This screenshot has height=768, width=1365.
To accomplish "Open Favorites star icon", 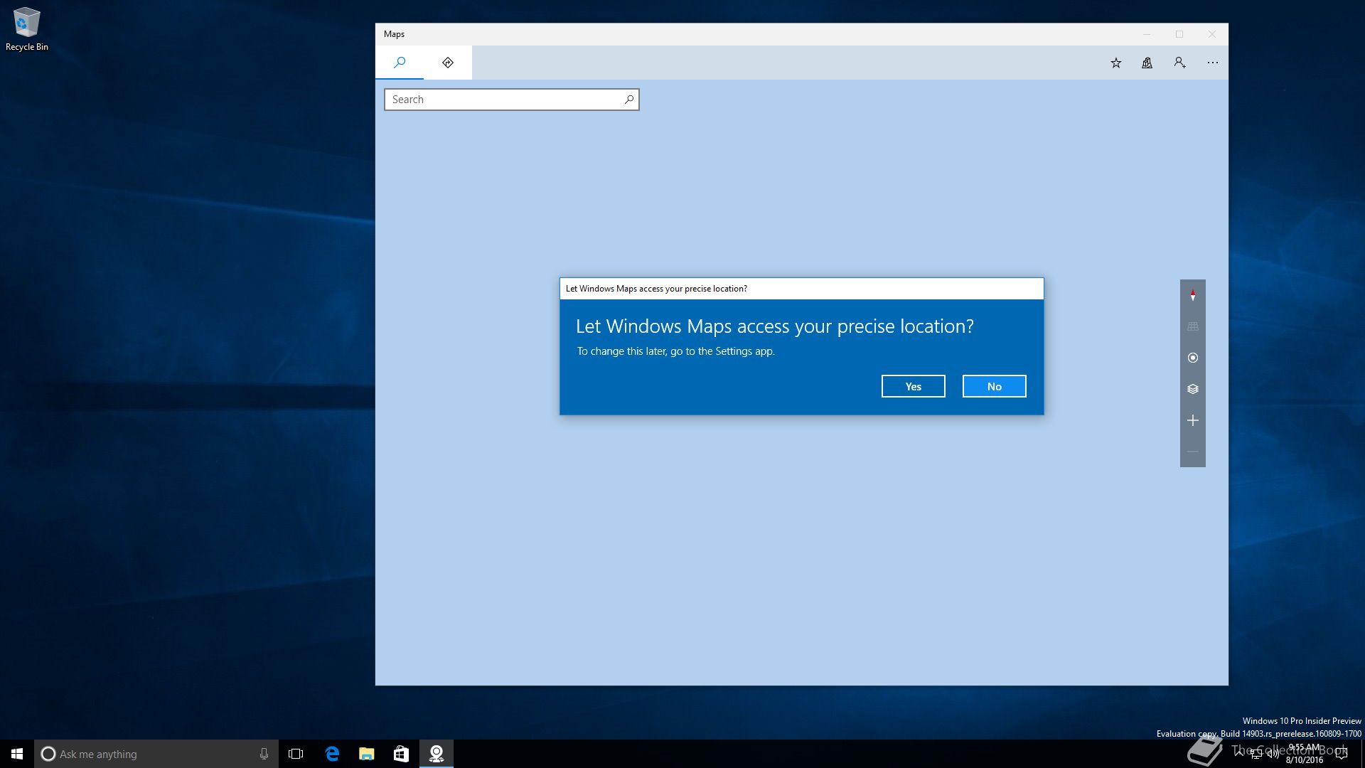I will (x=1116, y=63).
